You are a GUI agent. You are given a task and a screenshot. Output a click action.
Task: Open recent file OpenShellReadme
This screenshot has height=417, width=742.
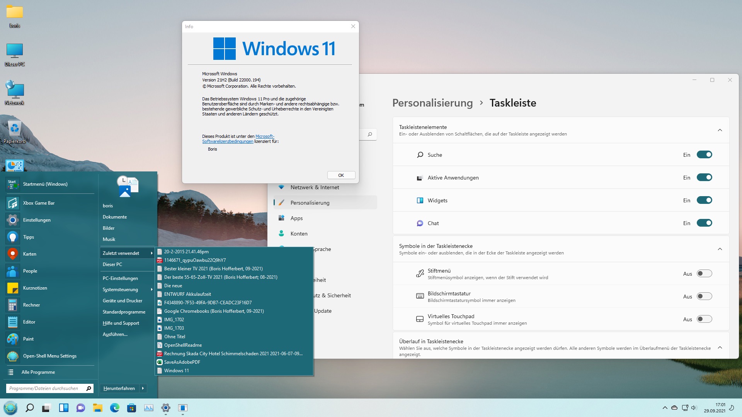[234, 345]
